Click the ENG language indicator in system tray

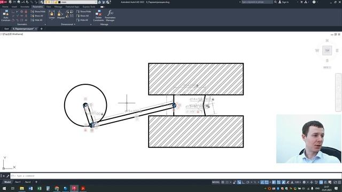tap(317, 188)
